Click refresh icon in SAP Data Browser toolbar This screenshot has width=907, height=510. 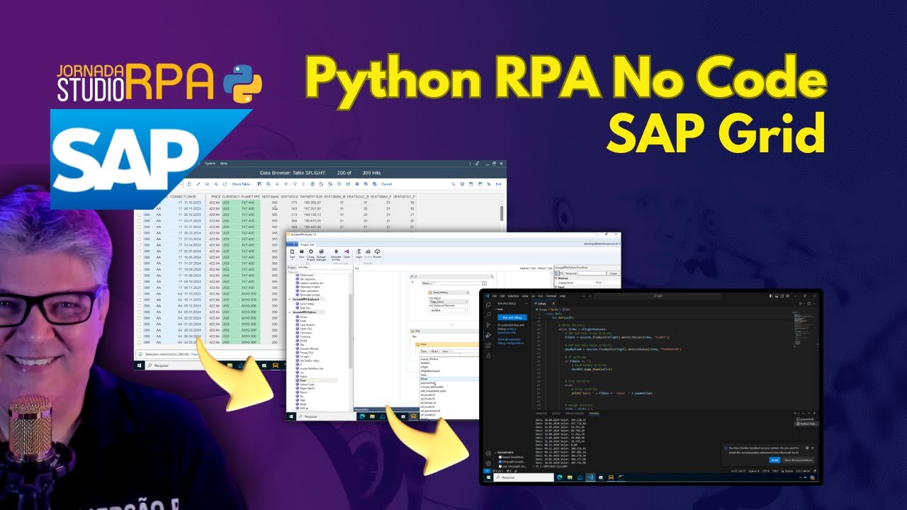(x=225, y=184)
